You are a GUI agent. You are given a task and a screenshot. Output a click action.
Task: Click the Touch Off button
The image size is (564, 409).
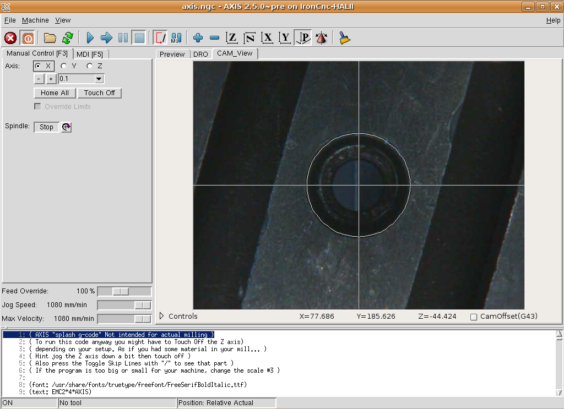[99, 92]
